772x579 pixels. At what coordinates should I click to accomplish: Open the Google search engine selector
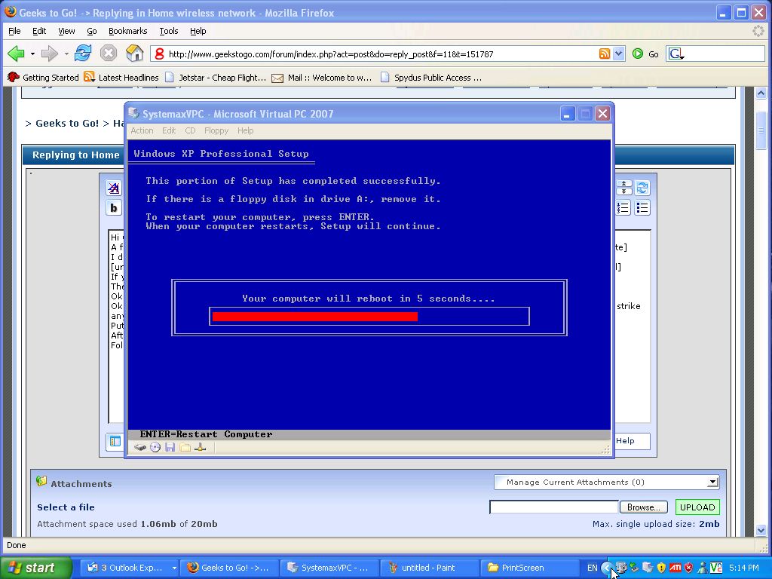676,54
